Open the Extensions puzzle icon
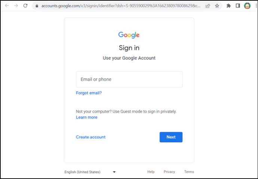This screenshot has width=258, height=179. pyautogui.click(x=228, y=6)
